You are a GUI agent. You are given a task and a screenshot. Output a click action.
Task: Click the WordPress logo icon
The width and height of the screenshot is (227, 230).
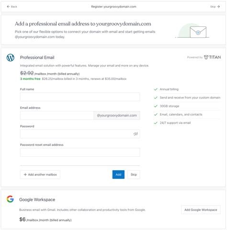tap(11, 57)
